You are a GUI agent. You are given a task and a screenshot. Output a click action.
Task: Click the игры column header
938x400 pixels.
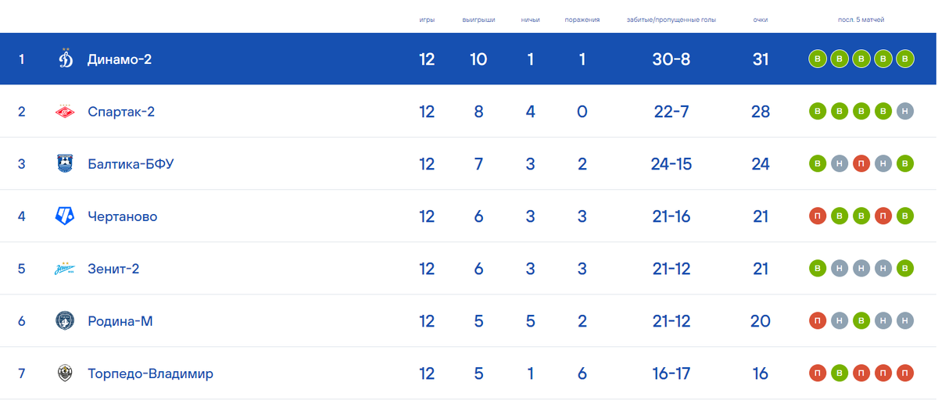[427, 20]
